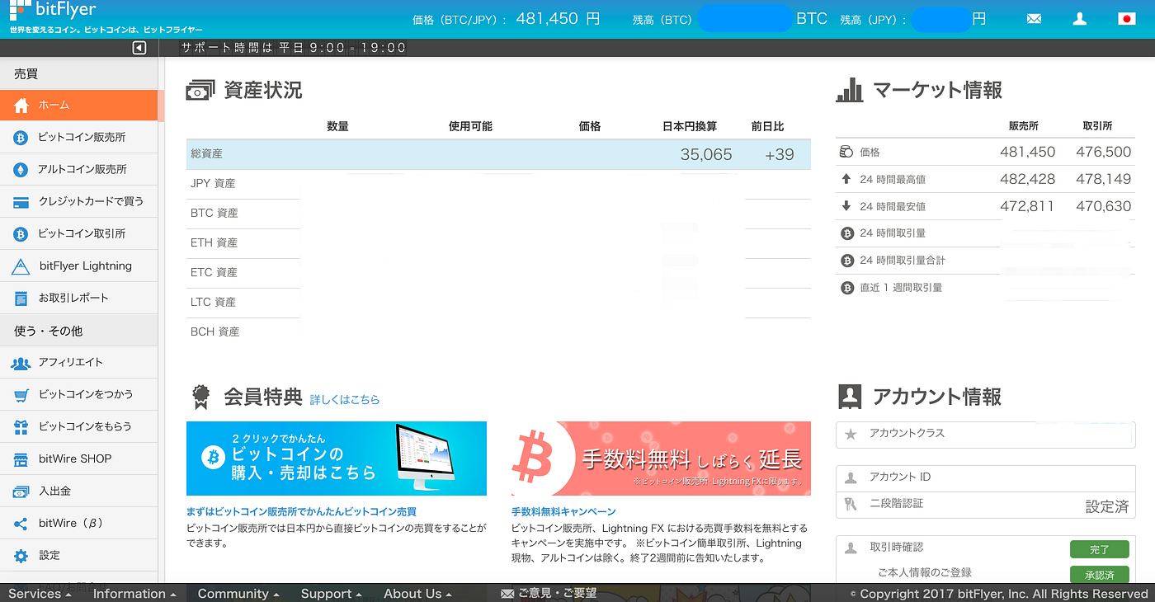The image size is (1155, 602).
Task: Click the 入出金 deposit icon
Action: [x=21, y=491]
